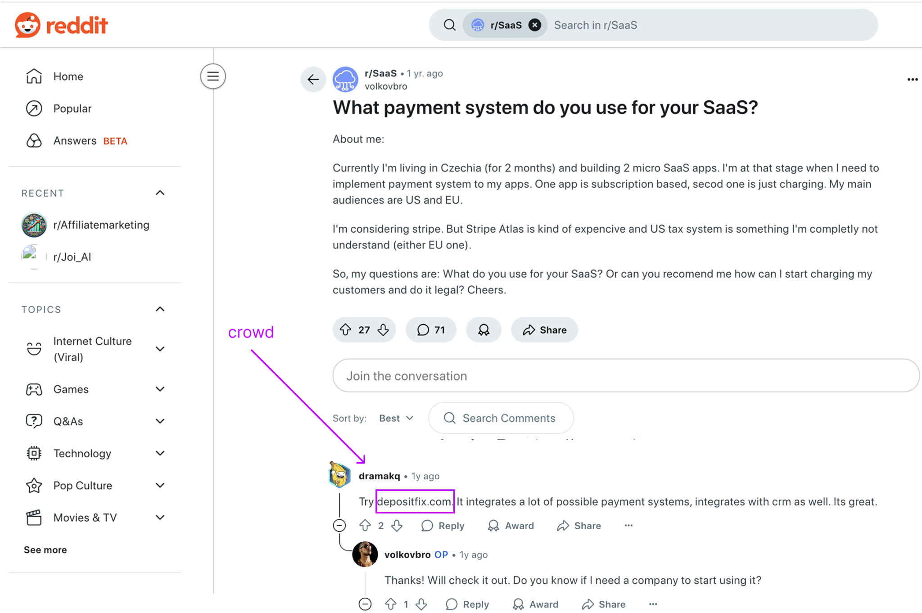Open Popular feed
The width and height of the screenshot is (922, 613).
72,108
